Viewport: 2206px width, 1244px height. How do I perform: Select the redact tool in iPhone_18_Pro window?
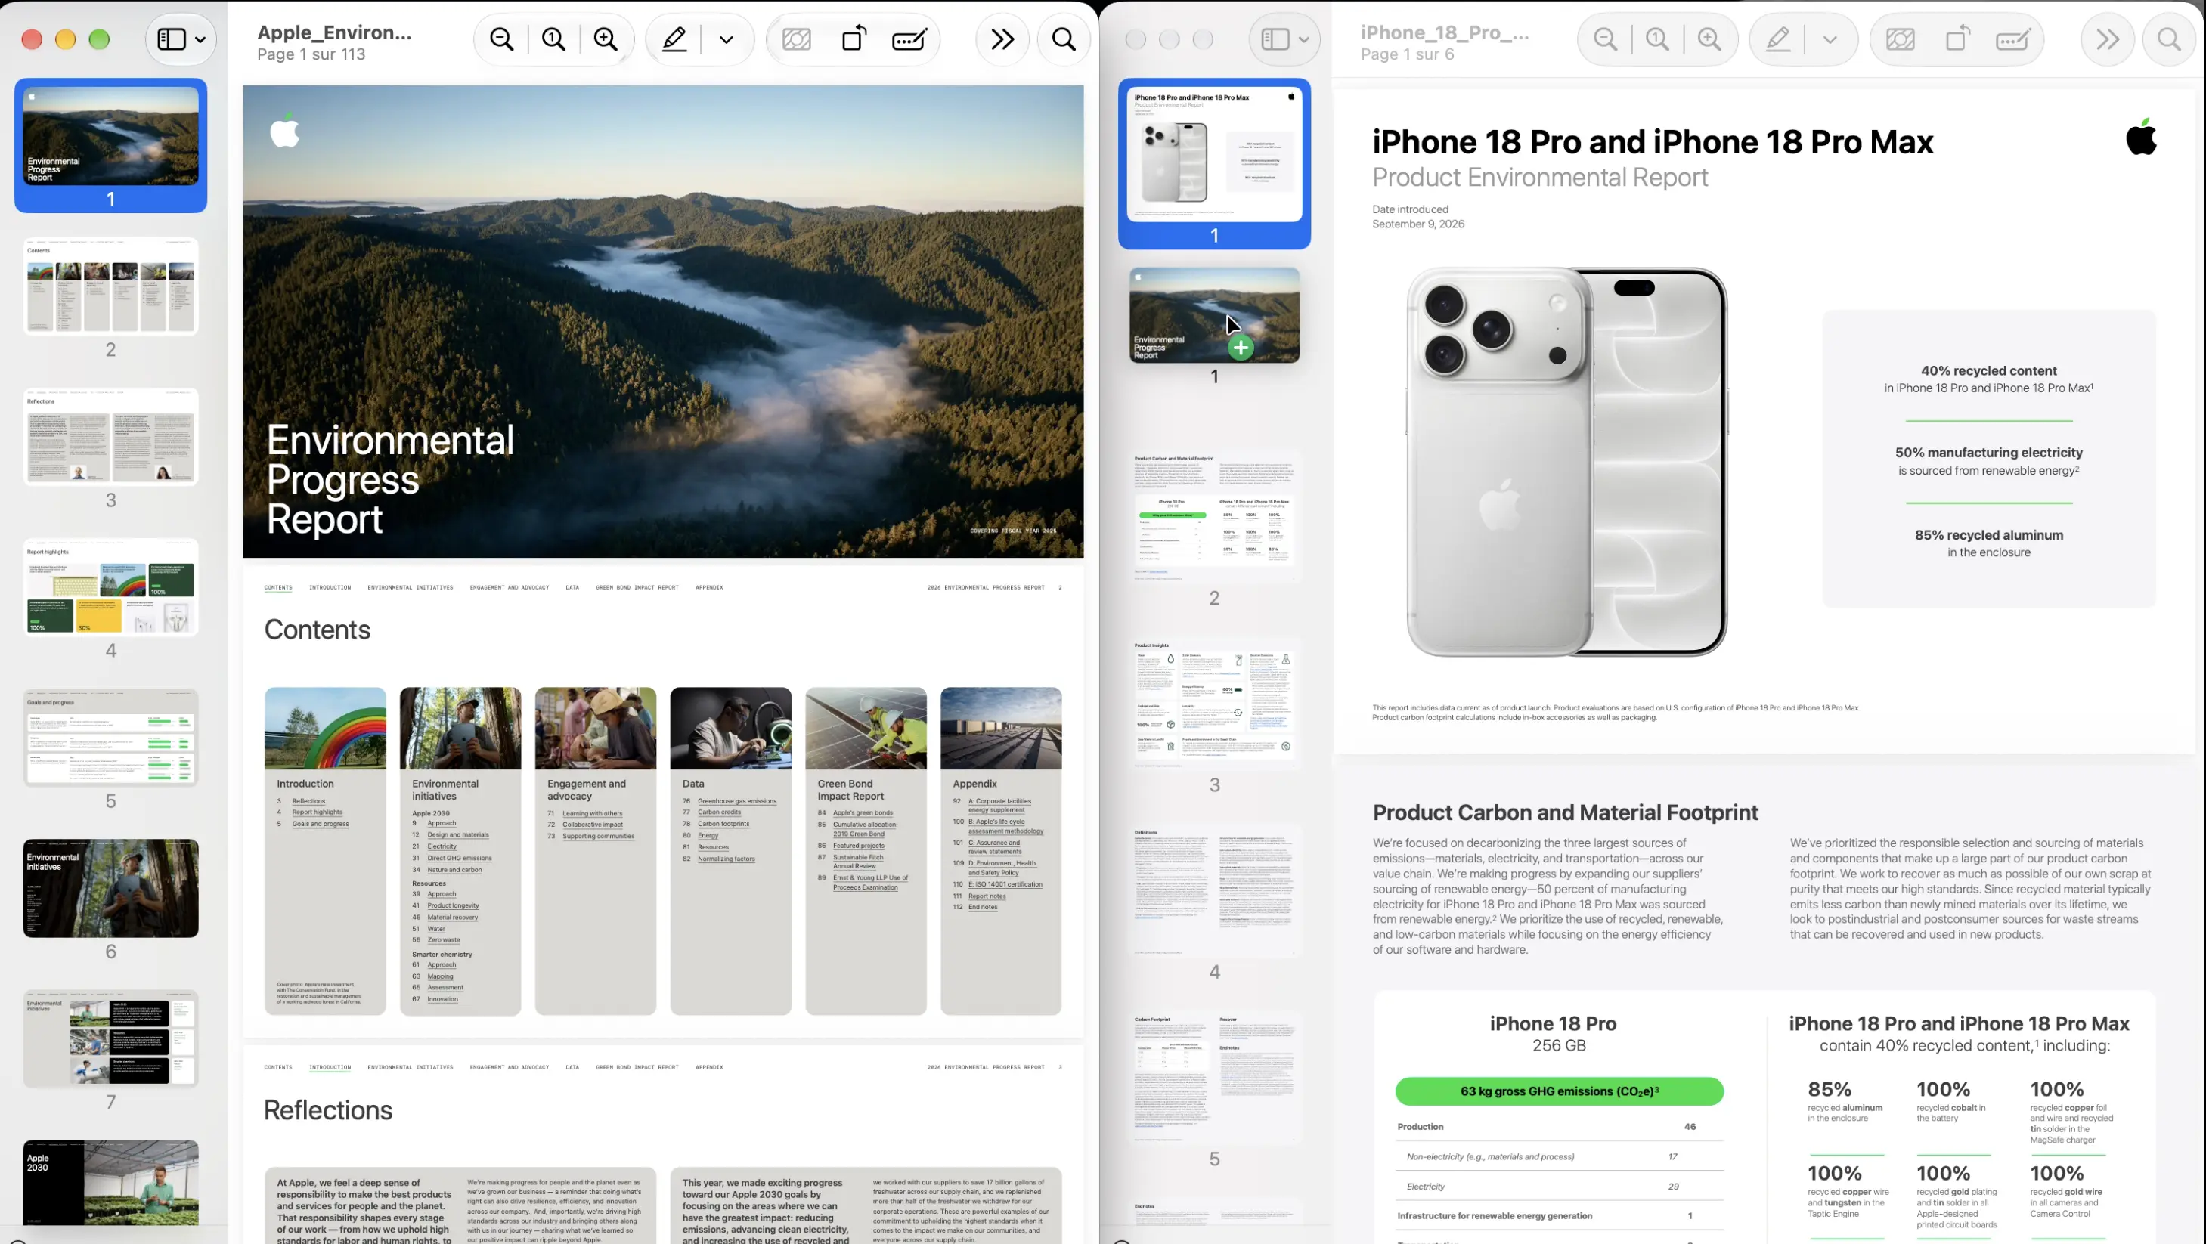(1901, 39)
